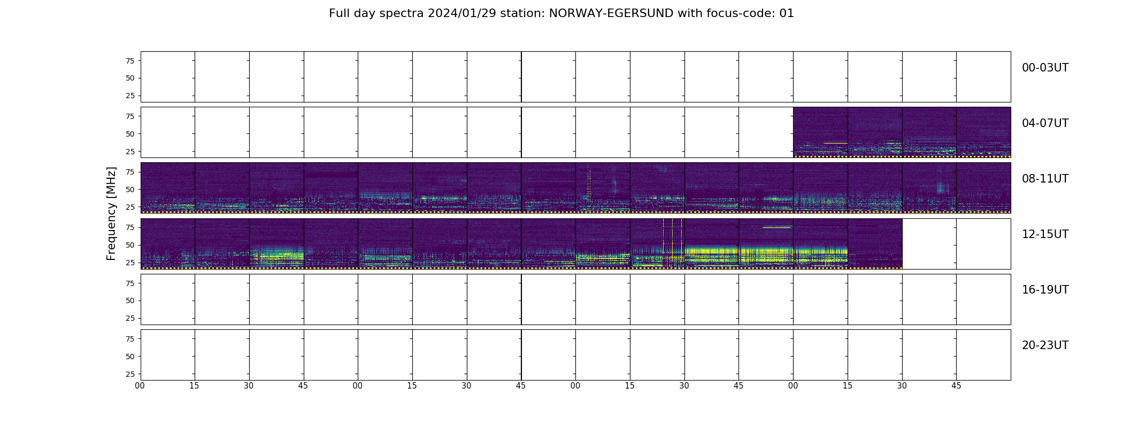Select the 16-19UT row label
Image resolution: width=1123 pixels, height=427 pixels.
point(1045,290)
